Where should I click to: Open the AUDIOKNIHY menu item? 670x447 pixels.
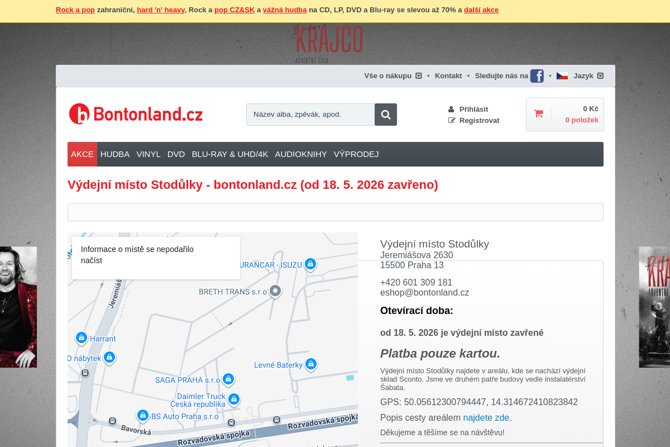[301, 154]
